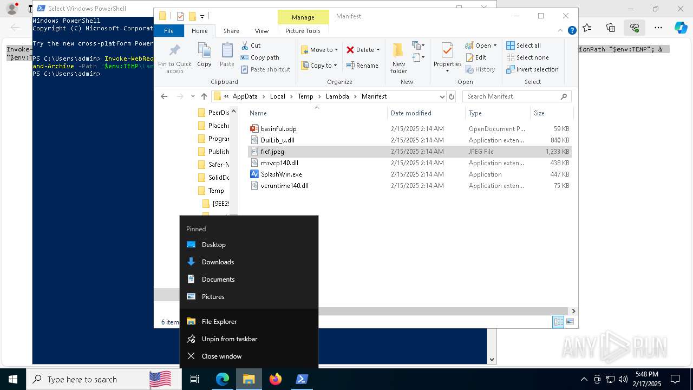
Task: Expand address bar history dropdown
Action: click(442, 96)
